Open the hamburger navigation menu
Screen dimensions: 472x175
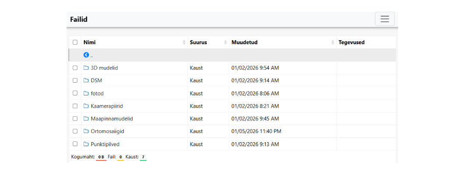point(385,19)
